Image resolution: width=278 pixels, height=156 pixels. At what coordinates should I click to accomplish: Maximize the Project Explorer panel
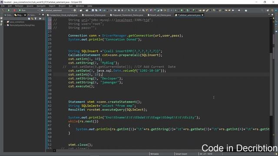43,14
